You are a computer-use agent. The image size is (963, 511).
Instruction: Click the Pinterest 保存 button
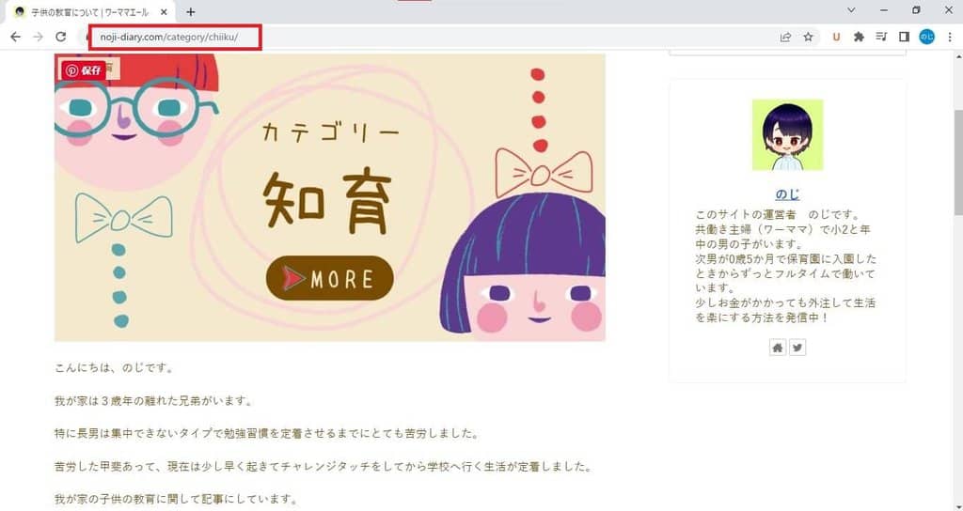[84, 70]
